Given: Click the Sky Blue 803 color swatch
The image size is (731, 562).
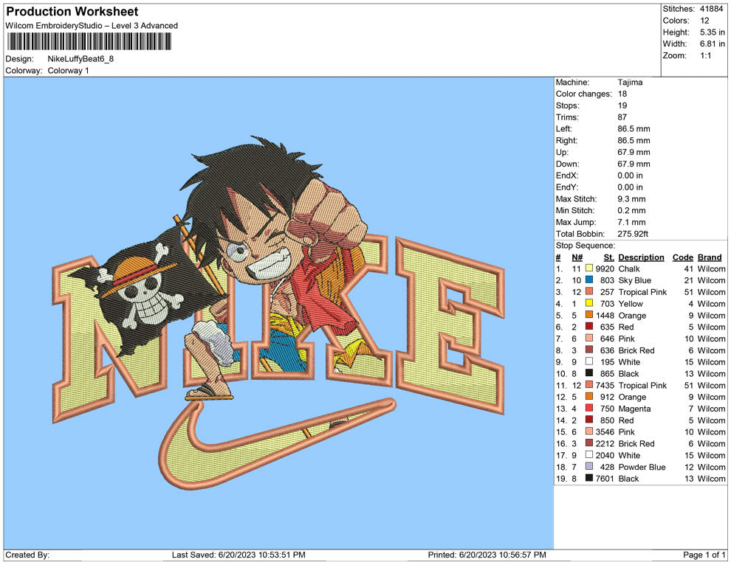Looking at the screenshot, I should point(589,280).
